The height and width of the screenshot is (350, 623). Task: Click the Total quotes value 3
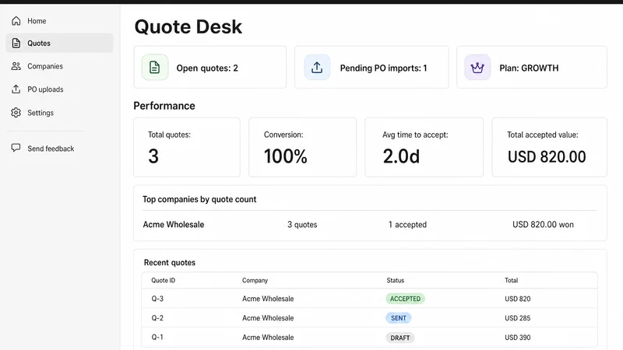point(153,156)
